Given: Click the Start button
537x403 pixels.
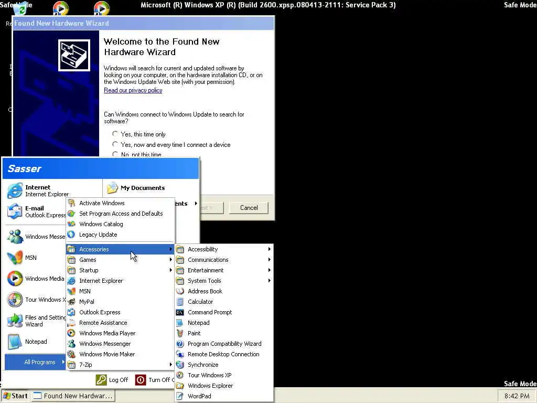Looking at the screenshot, I should click(15, 396).
